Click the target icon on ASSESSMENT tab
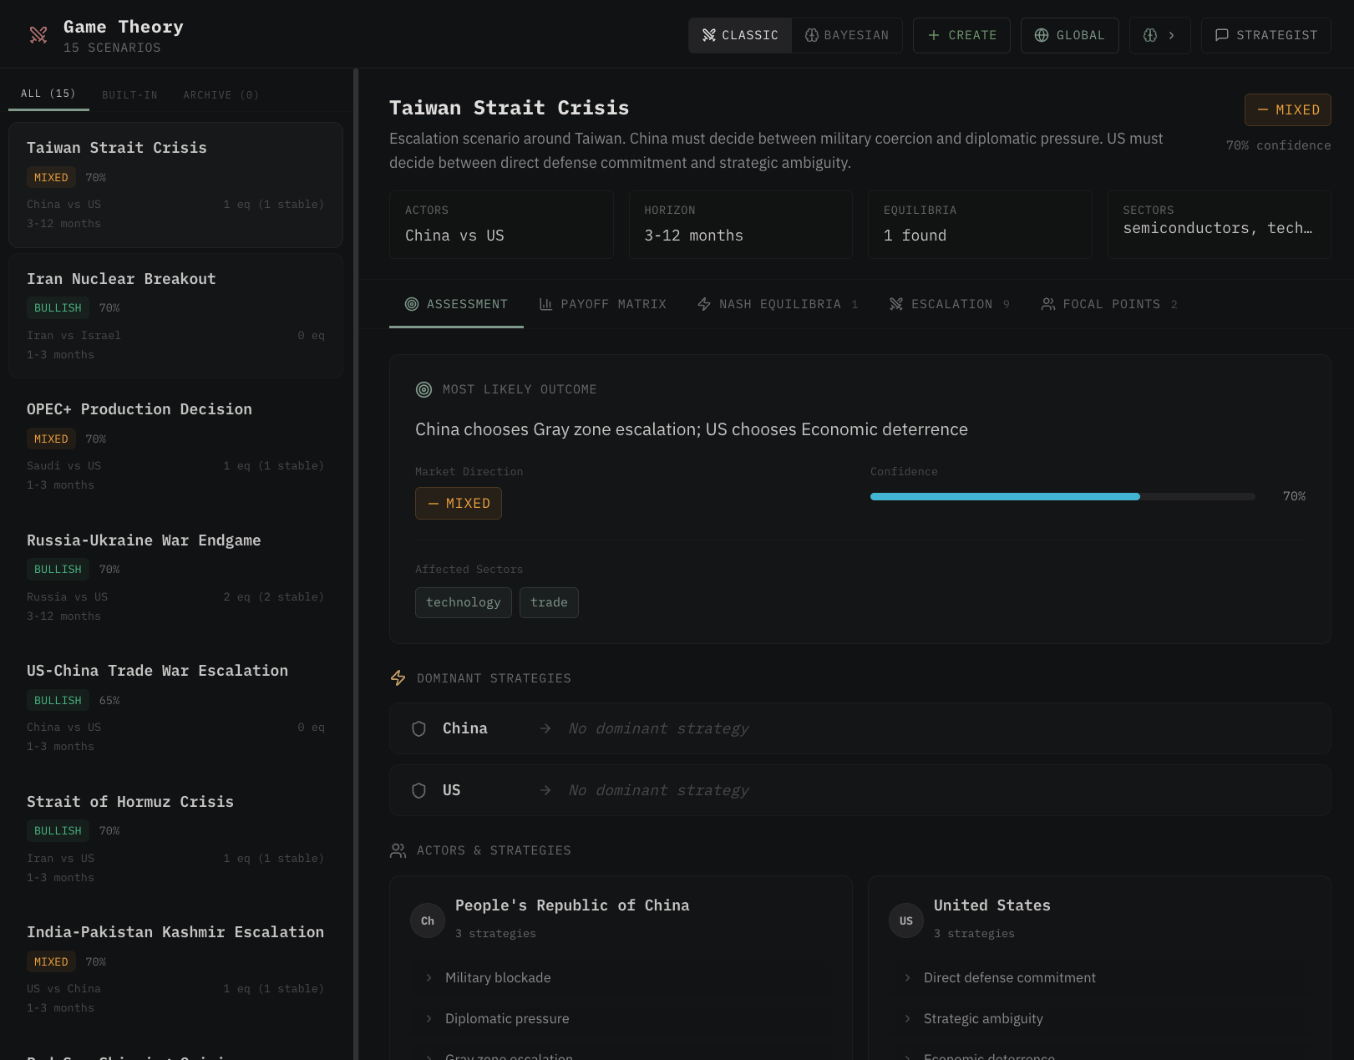This screenshot has width=1354, height=1060. [x=412, y=304]
